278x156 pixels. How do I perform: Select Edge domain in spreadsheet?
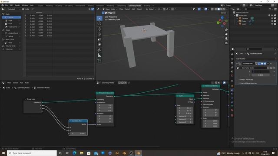coord(12,20)
